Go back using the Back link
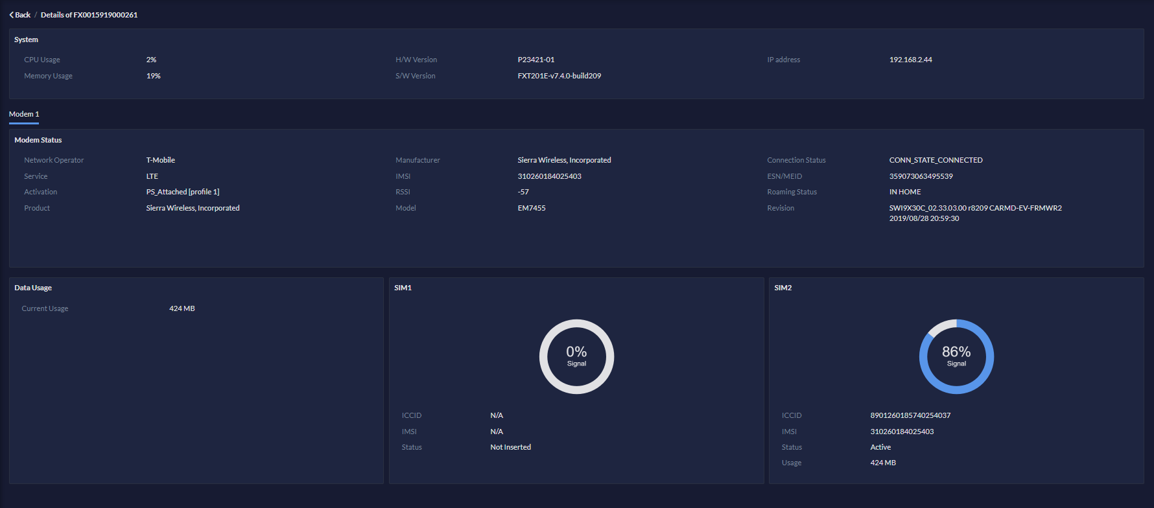The height and width of the screenshot is (508, 1154). tap(19, 15)
